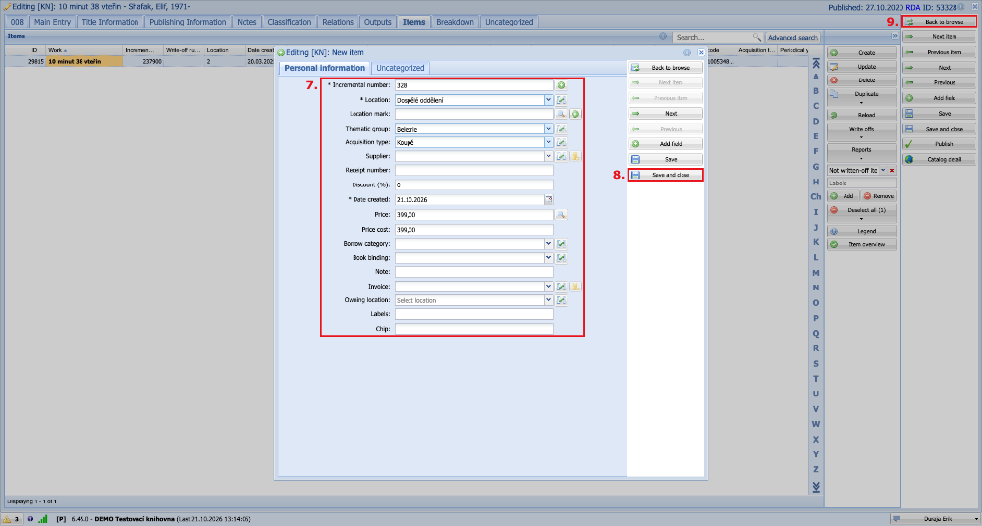Image resolution: width=982 pixels, height=526 pixels.
Task: Click into Incremental number field
Action: tap(474, 85)
